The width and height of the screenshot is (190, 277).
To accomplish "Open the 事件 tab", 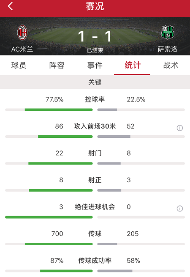I will point(95,65).
